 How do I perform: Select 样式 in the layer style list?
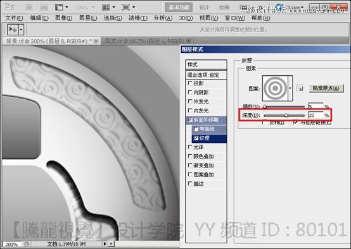click(206, 64)
